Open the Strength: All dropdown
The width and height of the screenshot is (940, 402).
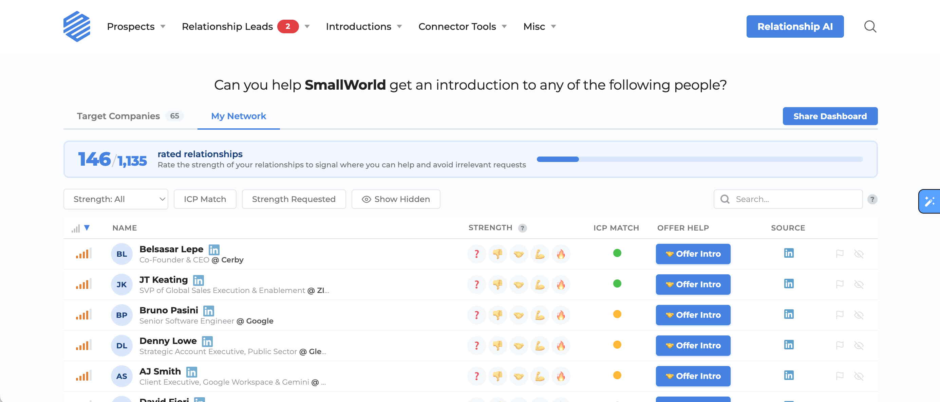coord(116,199)
